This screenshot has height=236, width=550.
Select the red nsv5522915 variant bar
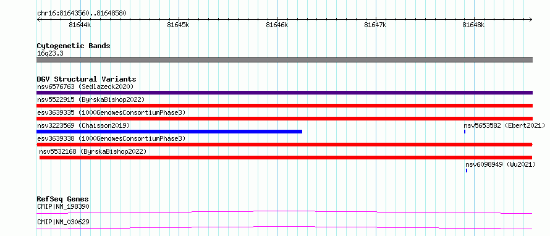pyautogui.click(x=284, y=106)
